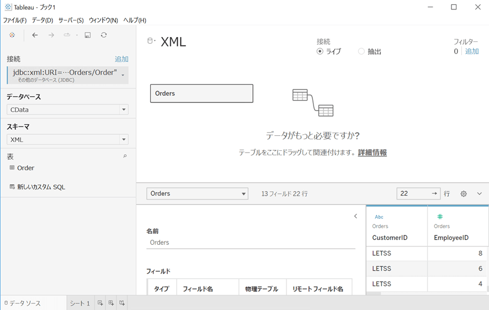This screenshot has height=310, width=489.
Task: Click the EmployeeID cell with value 8
Action: (x=456, y=253)
